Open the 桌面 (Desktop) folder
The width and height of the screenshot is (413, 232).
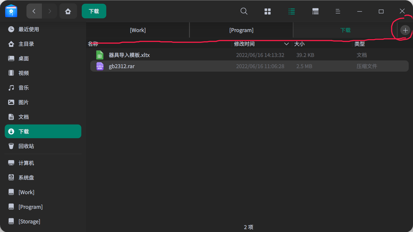click(x=24, y=58)
